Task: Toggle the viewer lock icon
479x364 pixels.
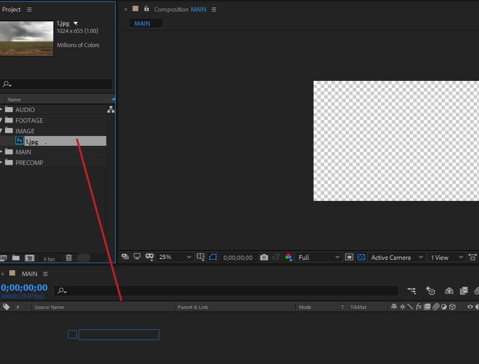Action: [147, 8]
